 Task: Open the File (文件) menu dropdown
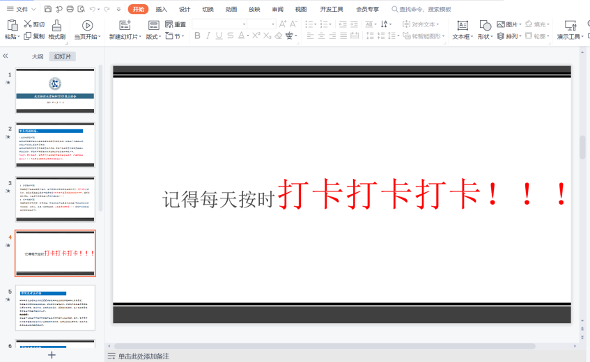[x=22, y=9]
